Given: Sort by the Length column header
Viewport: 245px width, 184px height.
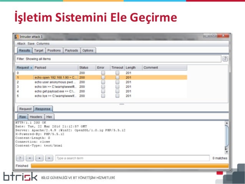Looking at the screenshot, I should pos(133,68).
